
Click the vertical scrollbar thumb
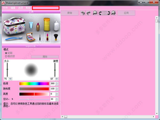(157, 21)
